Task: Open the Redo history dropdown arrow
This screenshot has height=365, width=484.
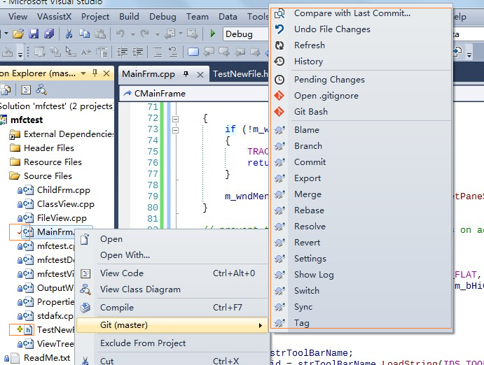Action: tap(158, 34)
